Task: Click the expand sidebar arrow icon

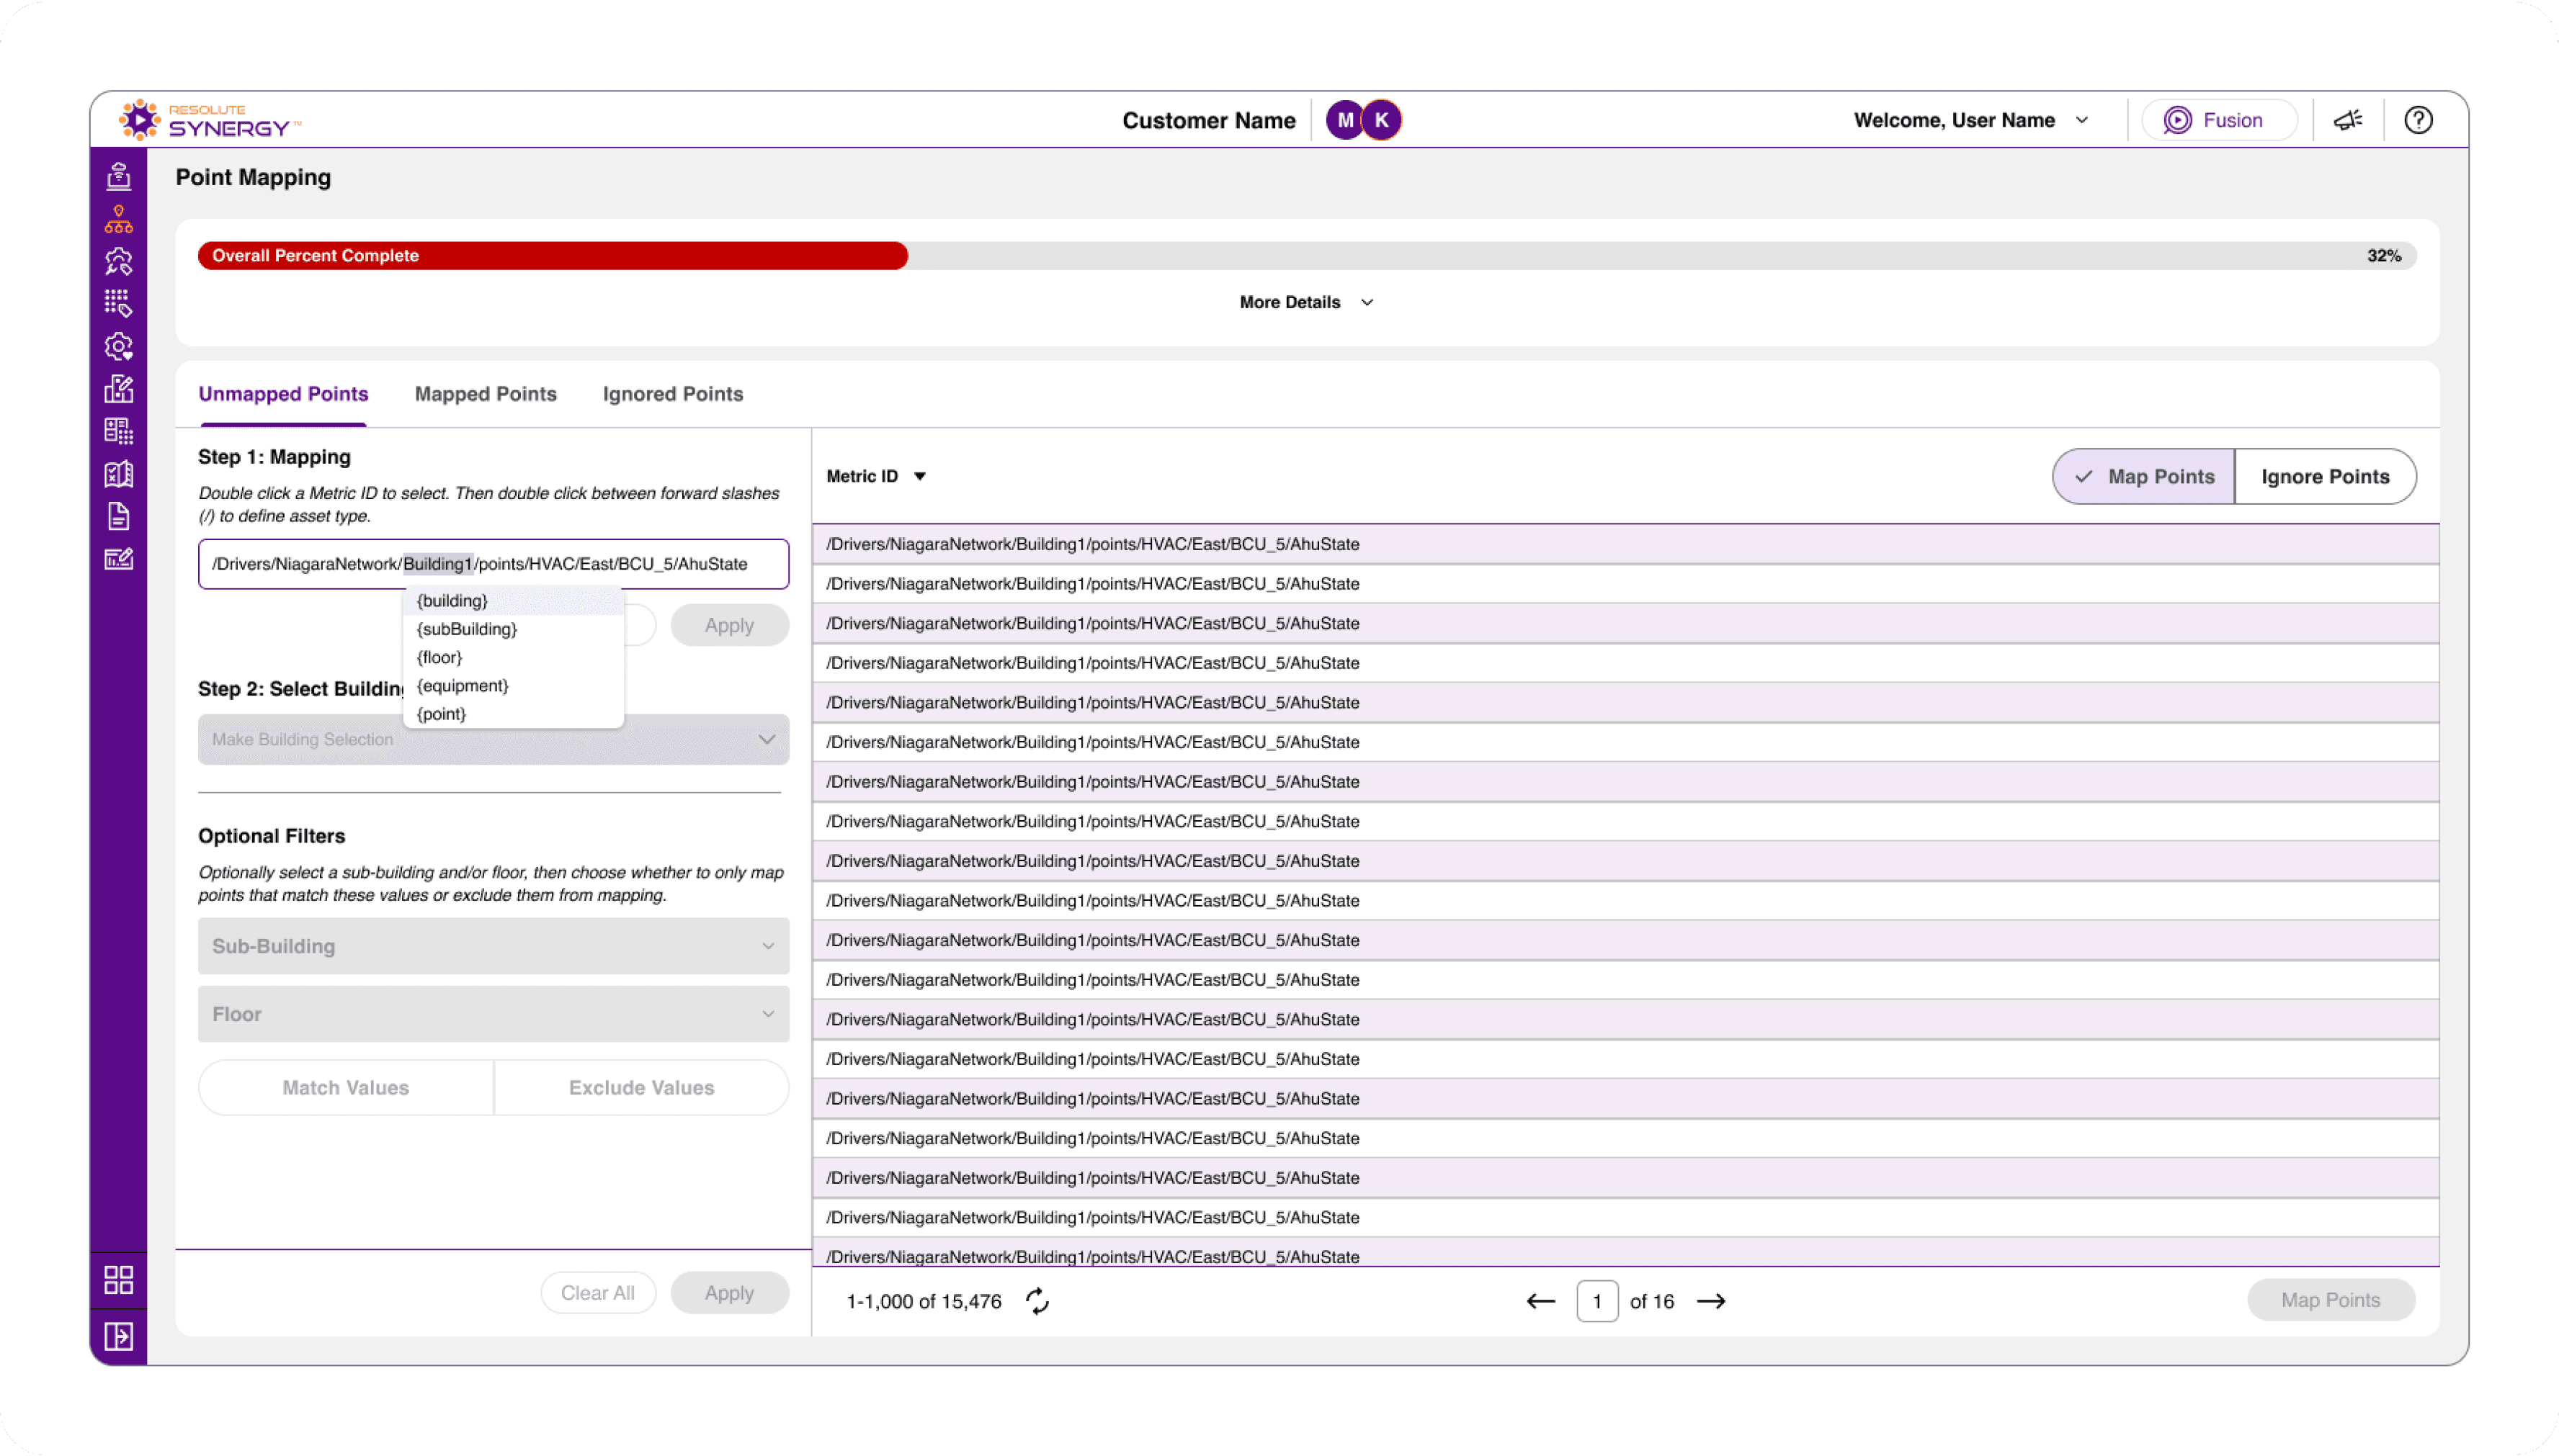Action: (118, 1336)
